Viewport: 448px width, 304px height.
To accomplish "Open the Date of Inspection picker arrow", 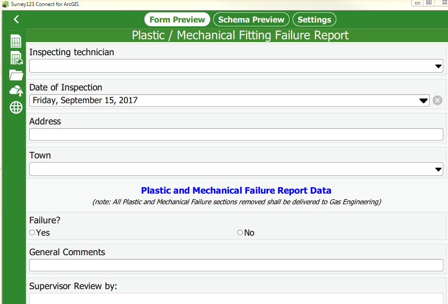I will pyautogui.click(x=423, y=101).
